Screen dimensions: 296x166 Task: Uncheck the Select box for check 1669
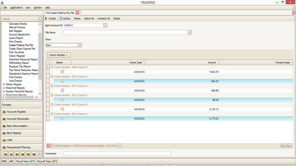pos(62,72)
